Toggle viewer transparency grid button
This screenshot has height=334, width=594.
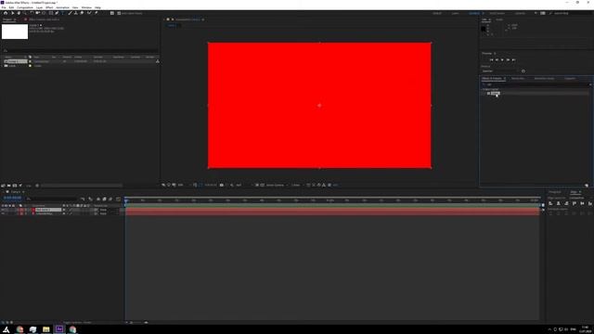[x=262, y=185]
